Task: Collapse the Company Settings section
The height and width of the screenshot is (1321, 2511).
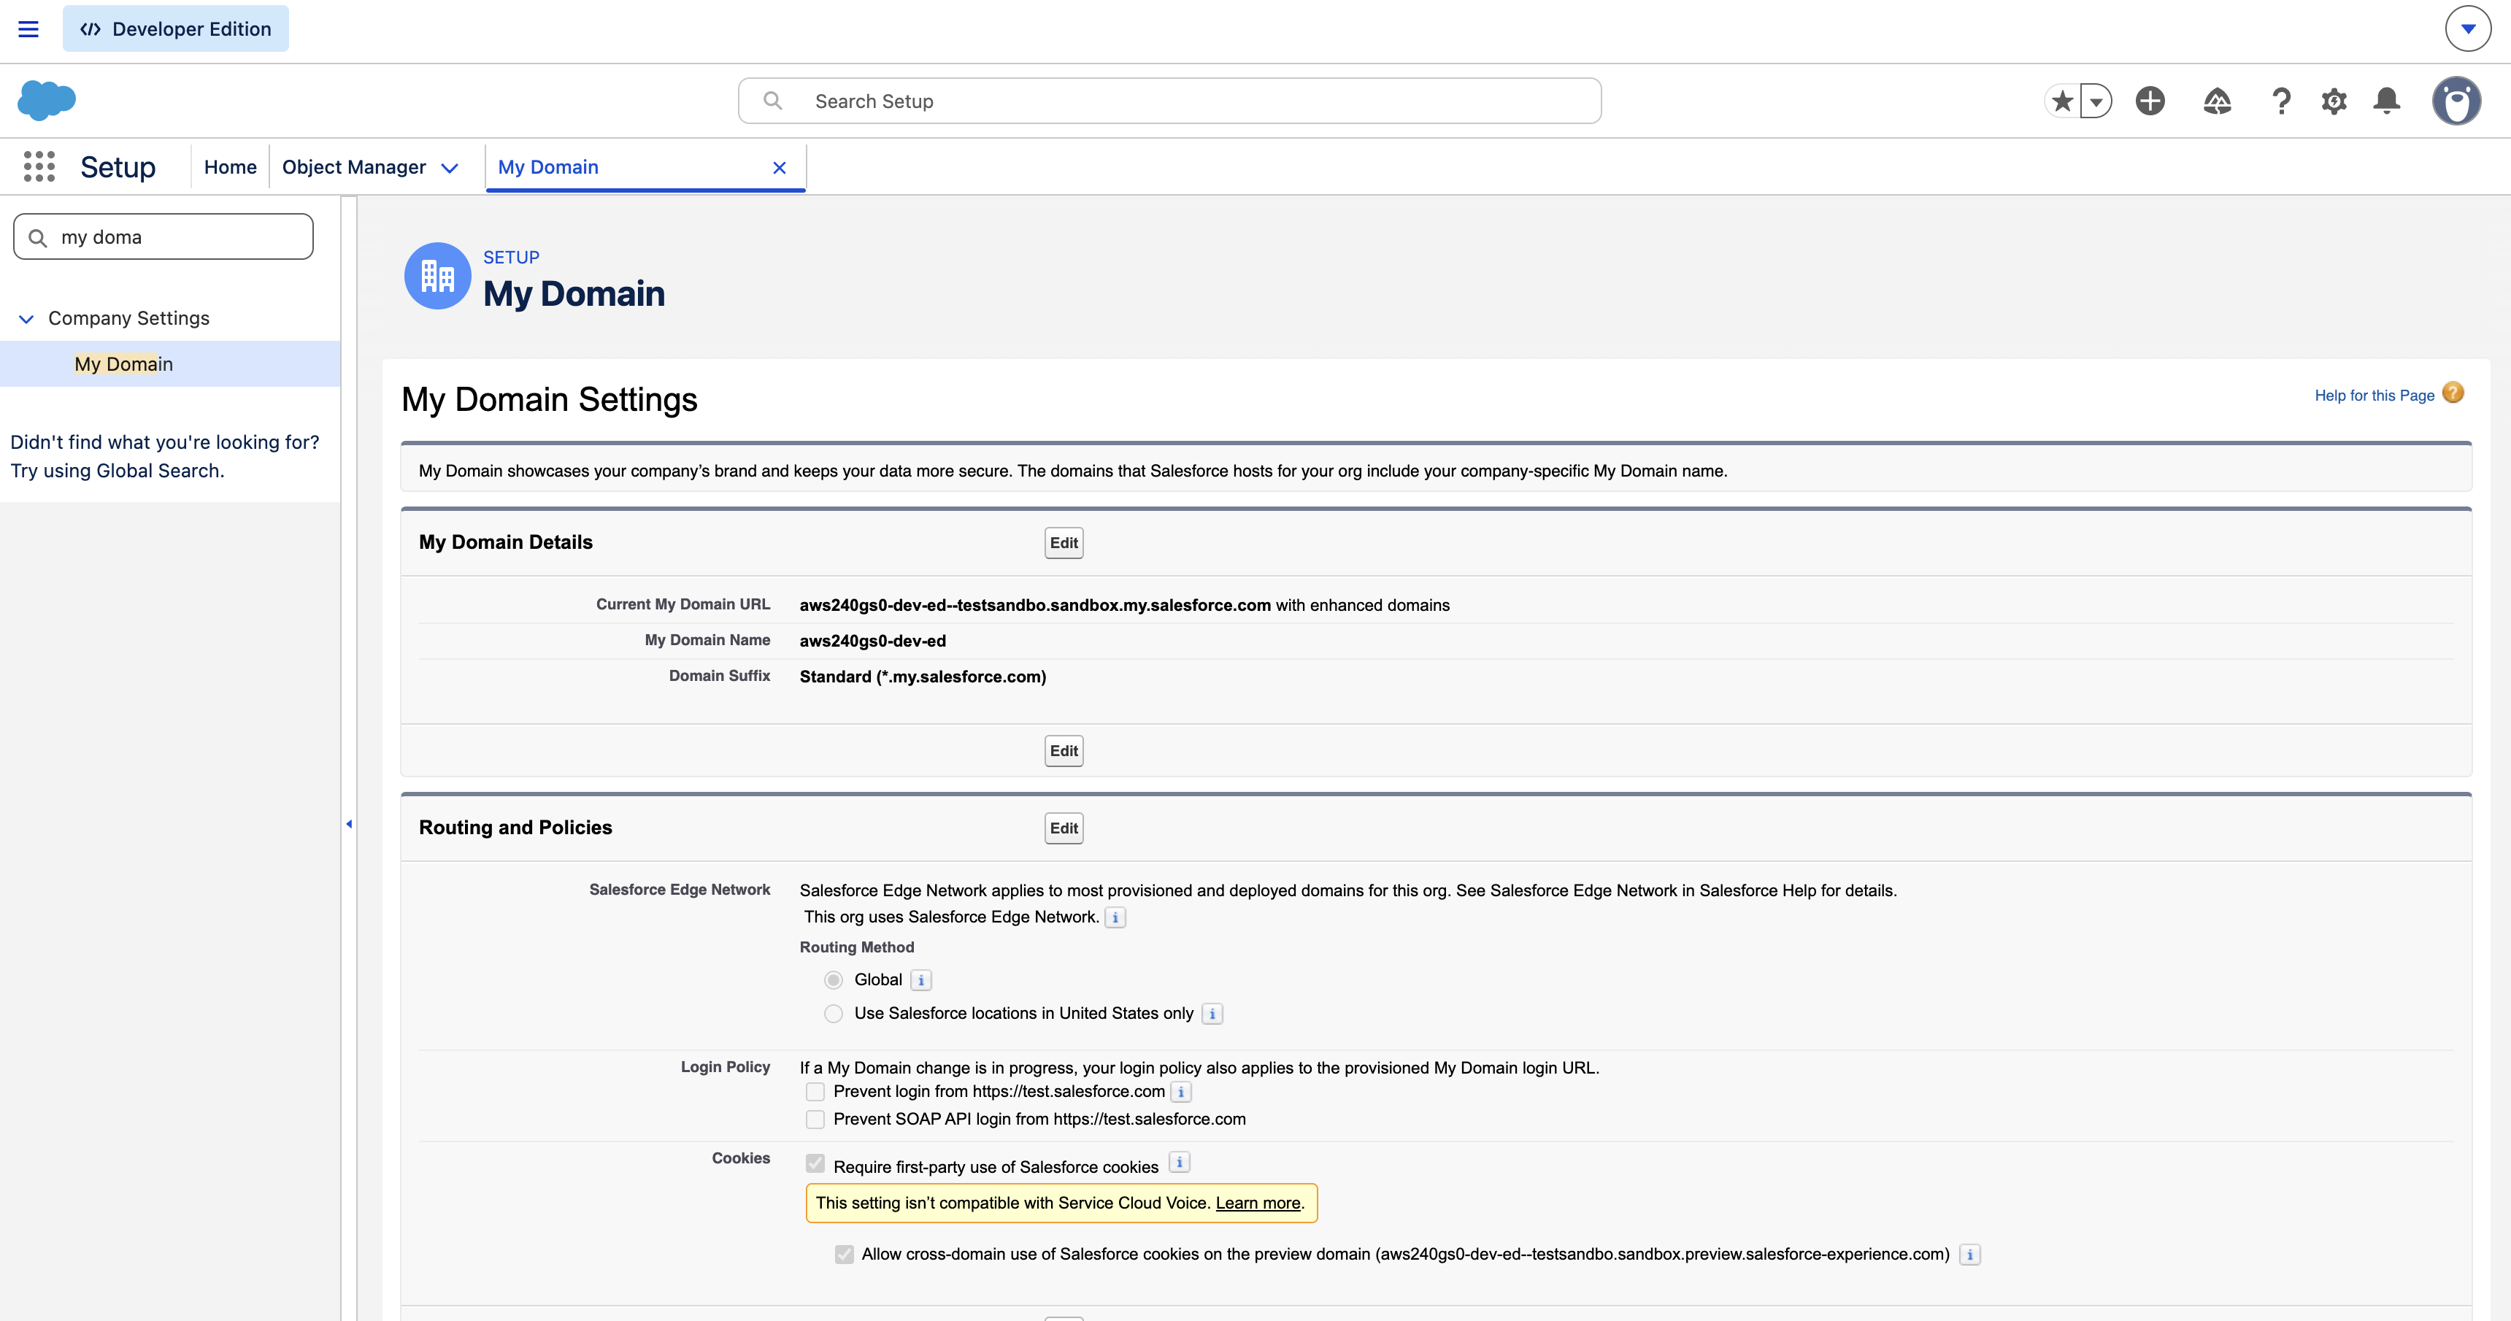Action: [26, 319]
